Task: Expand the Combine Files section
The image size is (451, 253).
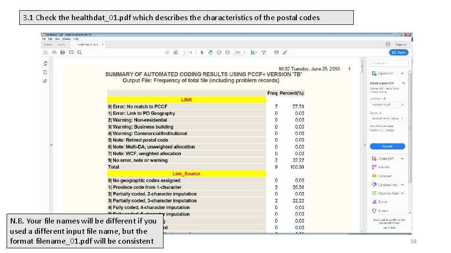Action: (x=402, y=185)
